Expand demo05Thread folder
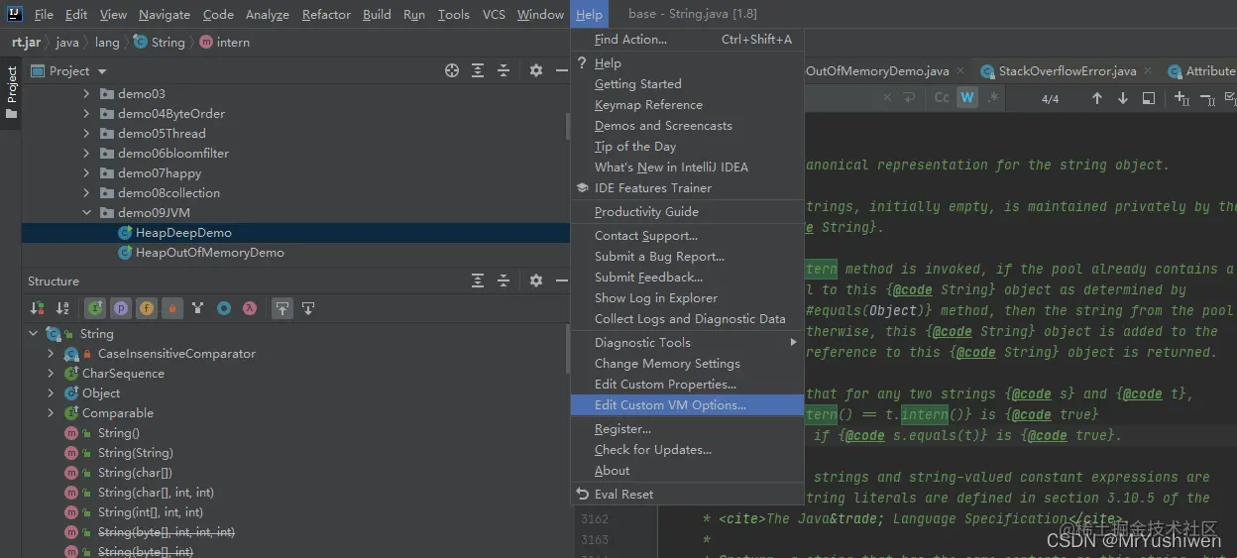 [86, 134]
